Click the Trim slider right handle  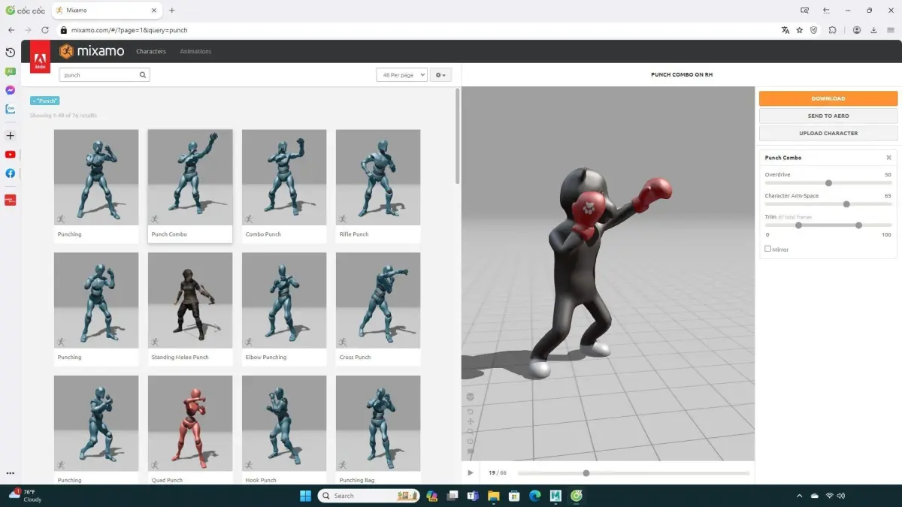tap(858, 225)
